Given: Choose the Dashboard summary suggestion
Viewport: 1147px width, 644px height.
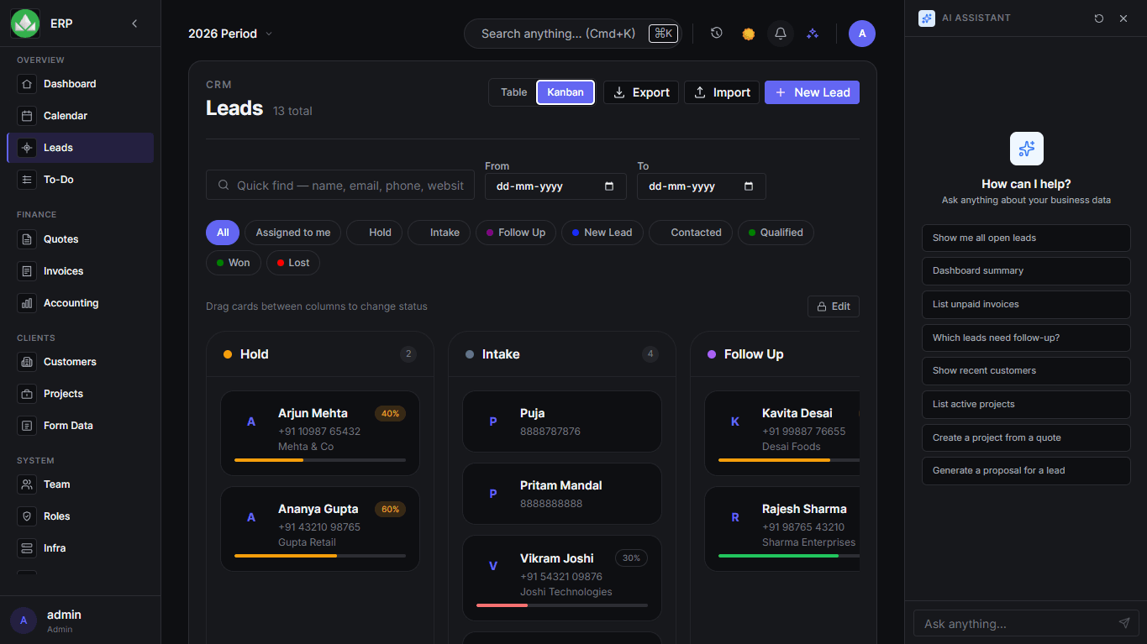Looking at the screenshot, I should (1026, 271).
